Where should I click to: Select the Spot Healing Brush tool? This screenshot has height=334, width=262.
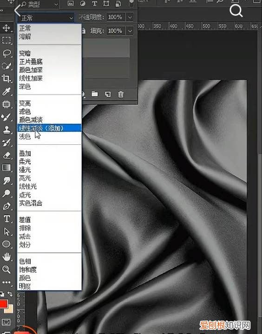pos(6,104)
